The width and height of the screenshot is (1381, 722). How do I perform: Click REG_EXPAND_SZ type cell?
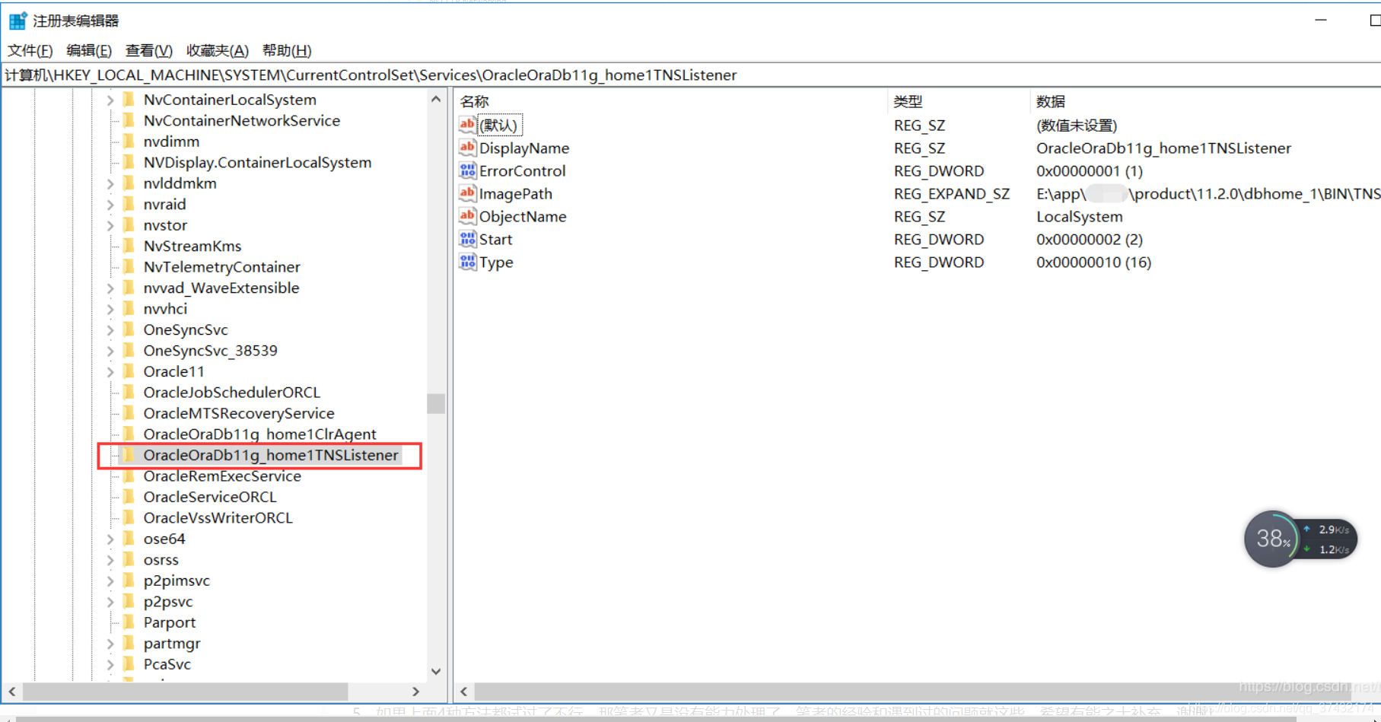point(952,194)
